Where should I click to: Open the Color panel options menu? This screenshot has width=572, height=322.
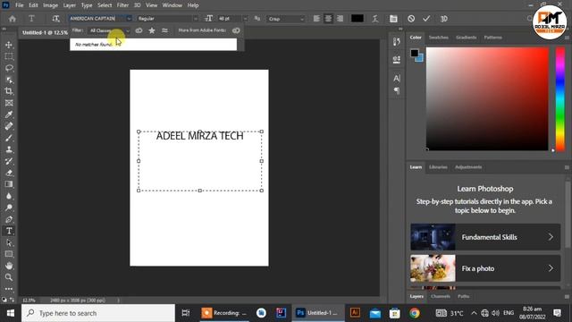567,38
